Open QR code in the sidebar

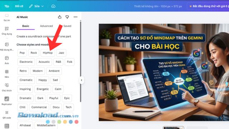7,115
